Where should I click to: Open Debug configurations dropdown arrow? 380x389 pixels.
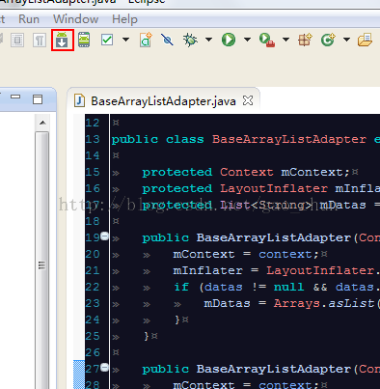[208, 40]
